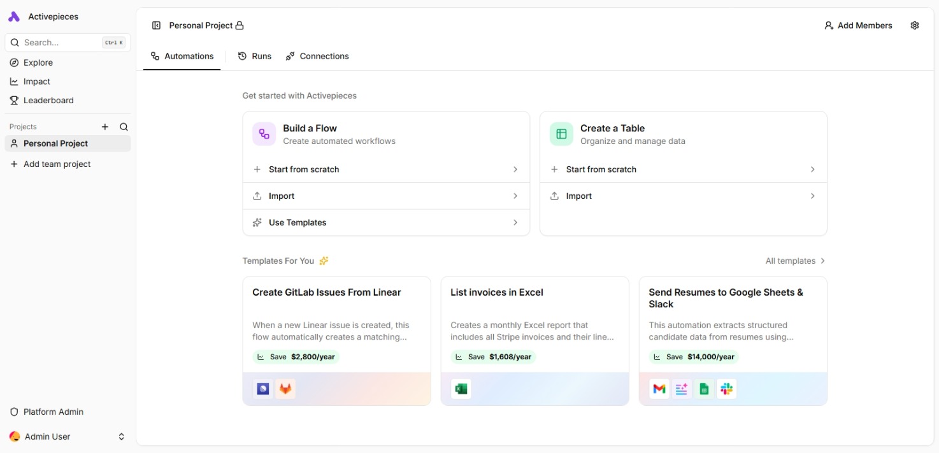Expand the Admin User account switcher arrows
Viewport: 939px width, 453px height.
[x=122, y=436]
